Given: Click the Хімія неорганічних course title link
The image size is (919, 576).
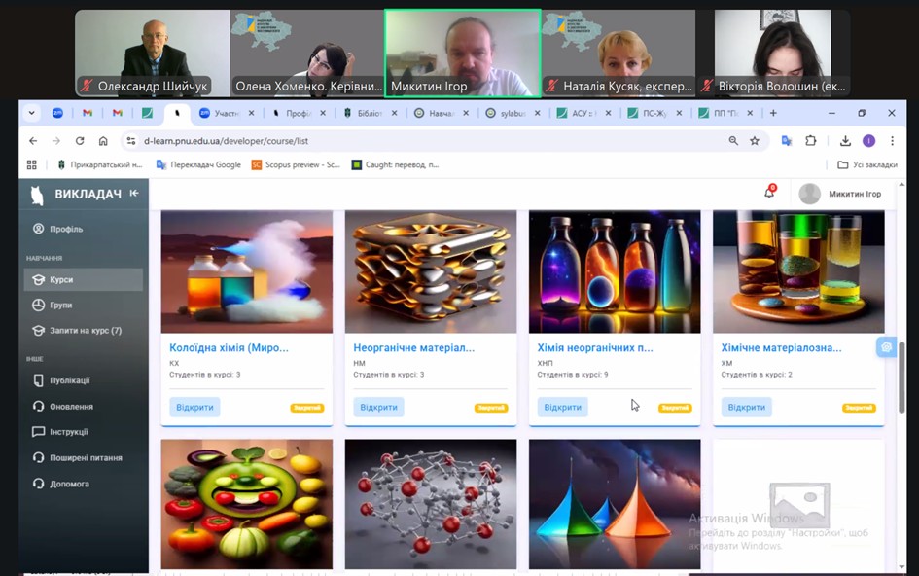Looking at the screenshot, I should point(595,347).
